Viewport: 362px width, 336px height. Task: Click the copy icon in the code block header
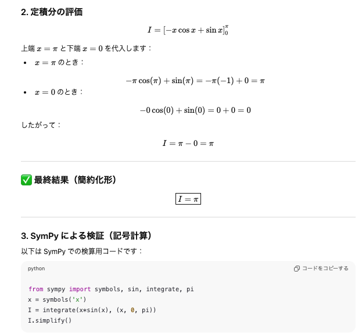pyautogui.click(x=297, y=269)
